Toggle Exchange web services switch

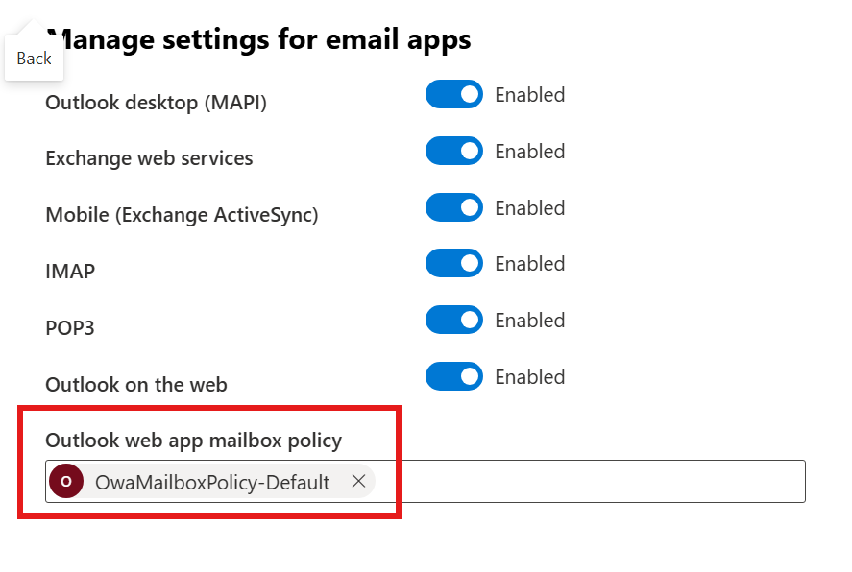point(453,151)
